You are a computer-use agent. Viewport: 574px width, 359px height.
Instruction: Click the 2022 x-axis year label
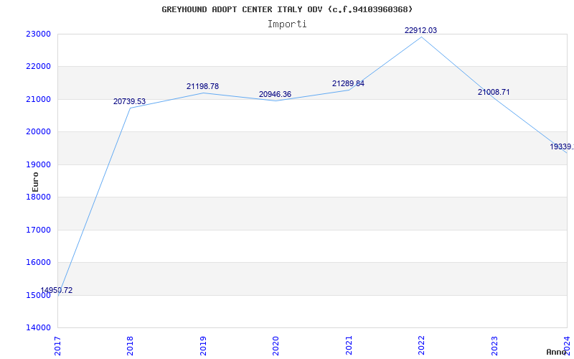pos(421,345)
